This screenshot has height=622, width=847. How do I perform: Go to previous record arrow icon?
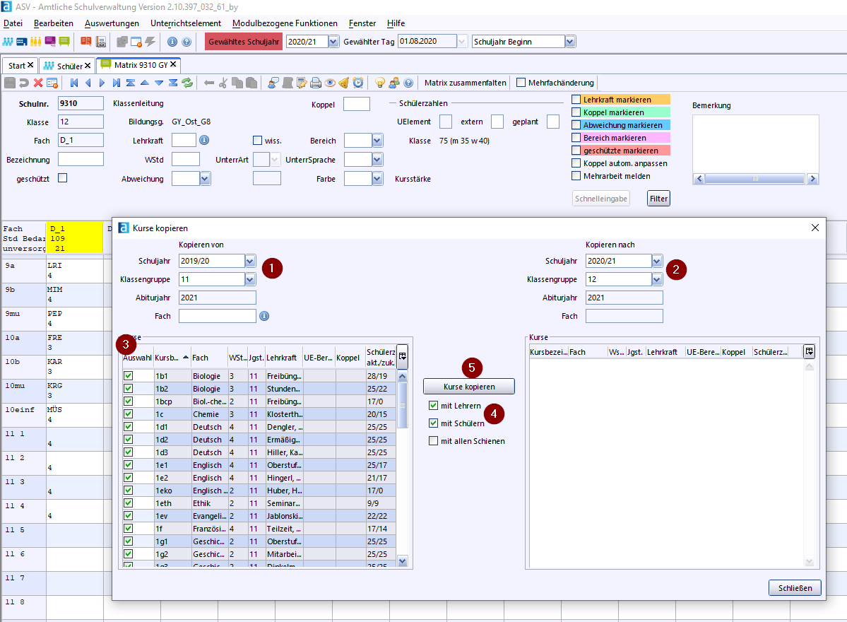(x=88, y=83)
